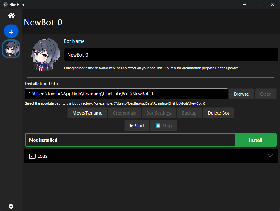Open the Credentials editor

coord(124,113)
